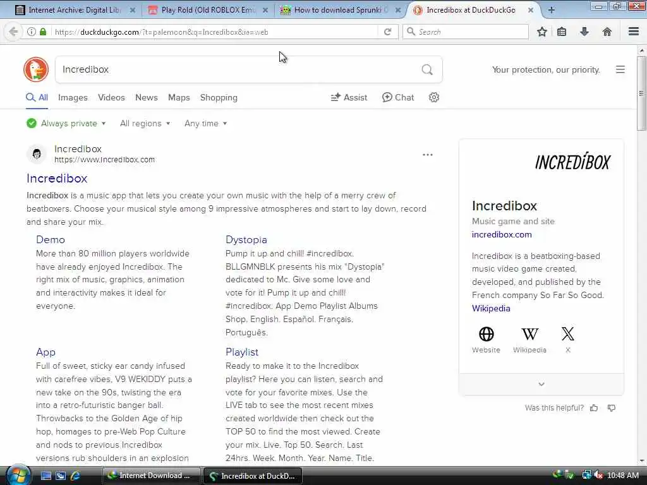The width and height of the screenshot is (647, 485).
Task: Select the Images search tab
Action: pyautogui.click(x=73, y=98)
